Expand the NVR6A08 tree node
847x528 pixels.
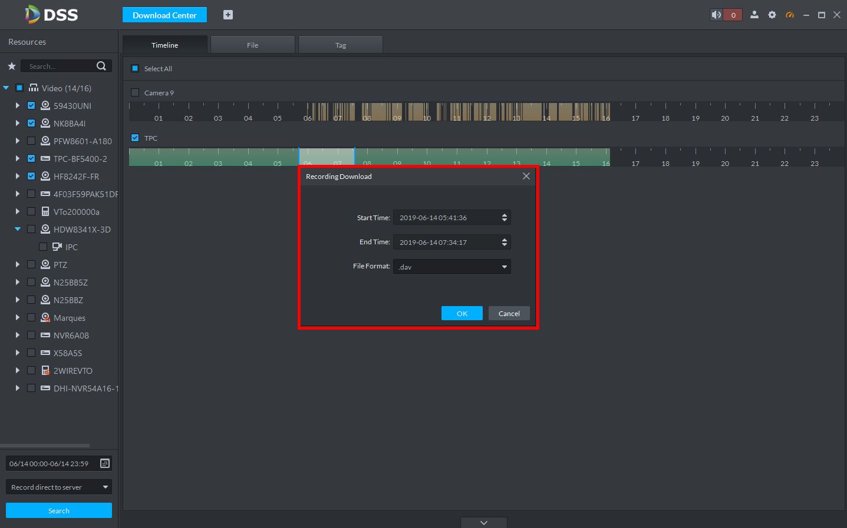point(18,335)
